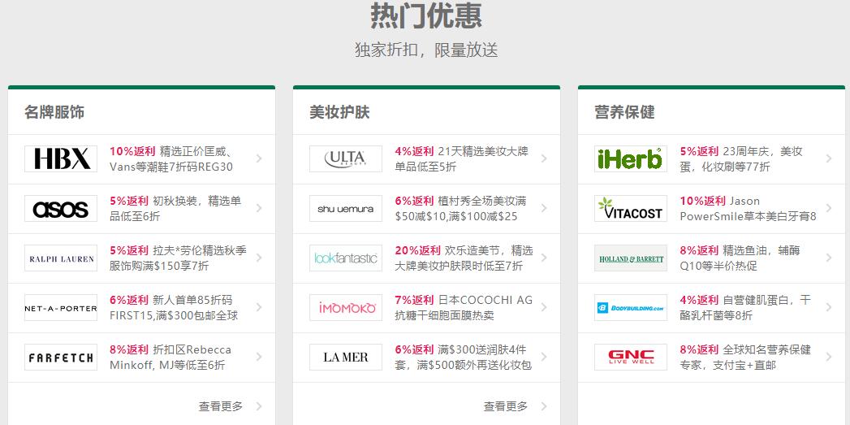Open 日本COCOCHI AG offer text
Image resolution: width=850 pixels, height=425 pixels.
click(464, 308)
